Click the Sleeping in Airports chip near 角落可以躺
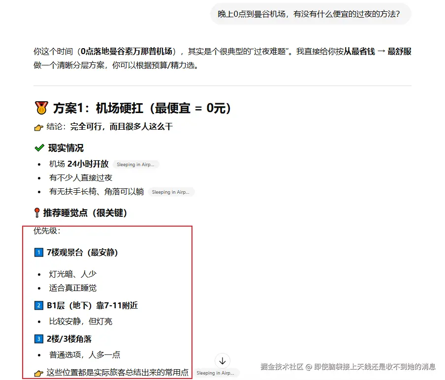The width and height of the screenshot is (445, 380). [x=171, y=192]
